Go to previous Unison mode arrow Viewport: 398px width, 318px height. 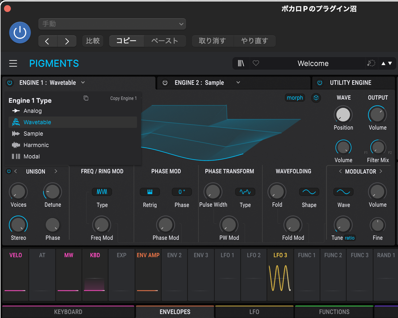click(16, 171)
